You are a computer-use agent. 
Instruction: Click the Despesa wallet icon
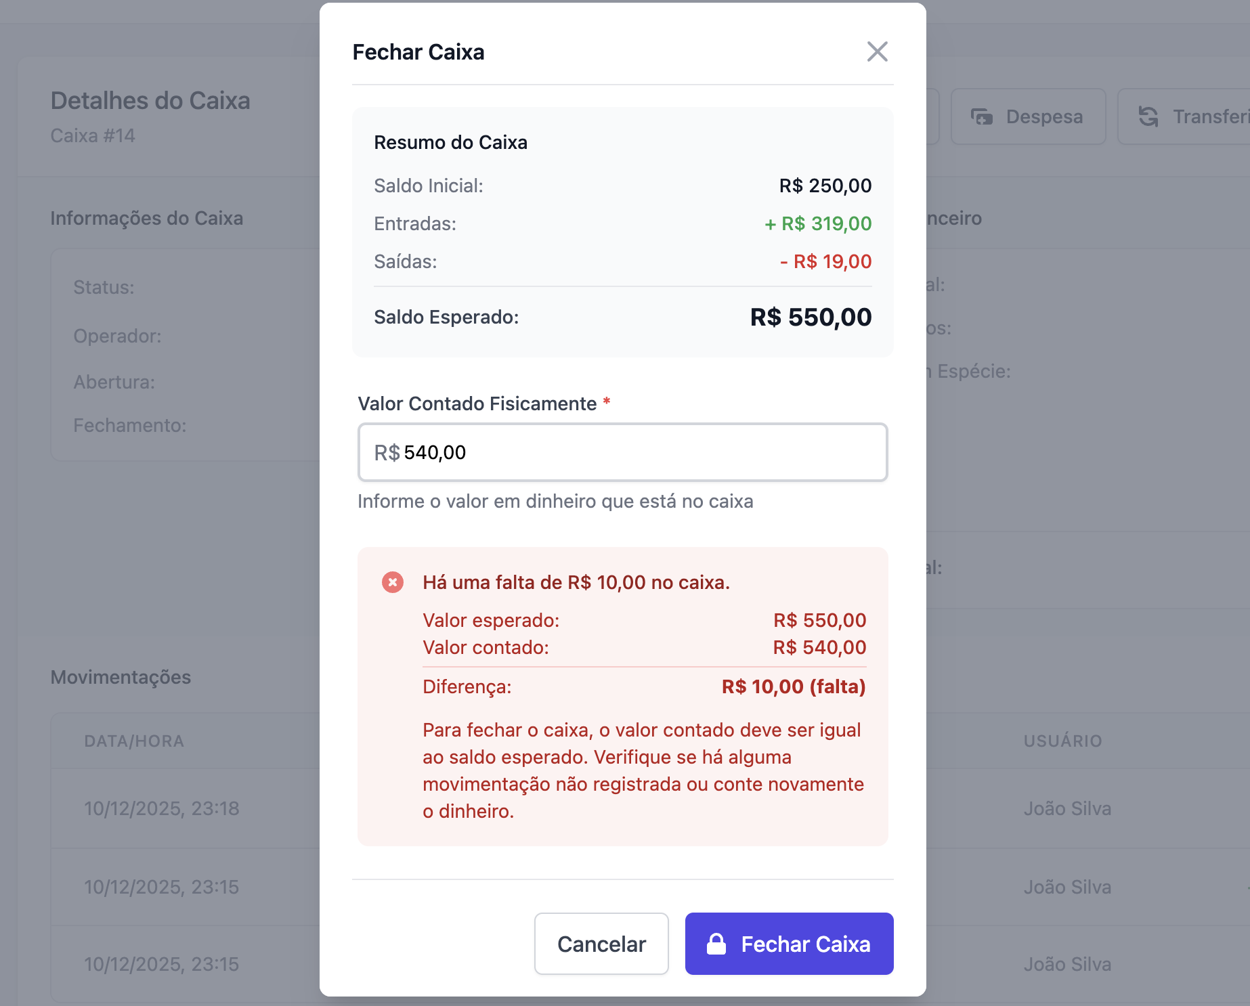[x=982, y=116]
